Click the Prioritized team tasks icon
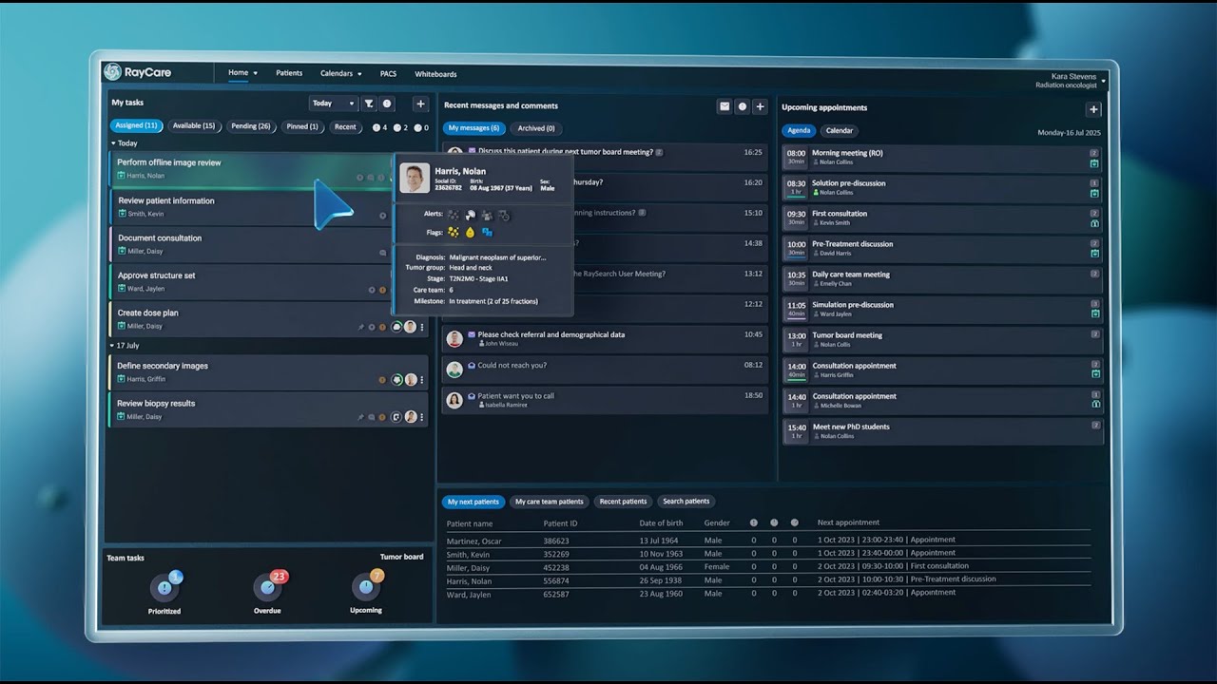This screenshot has width=1217, height=684. (x=164, y=588)
